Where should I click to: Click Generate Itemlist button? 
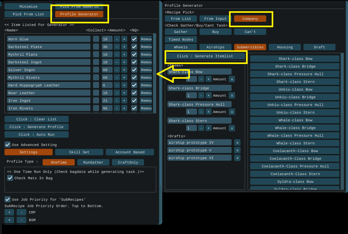click(x=205, y=56)
